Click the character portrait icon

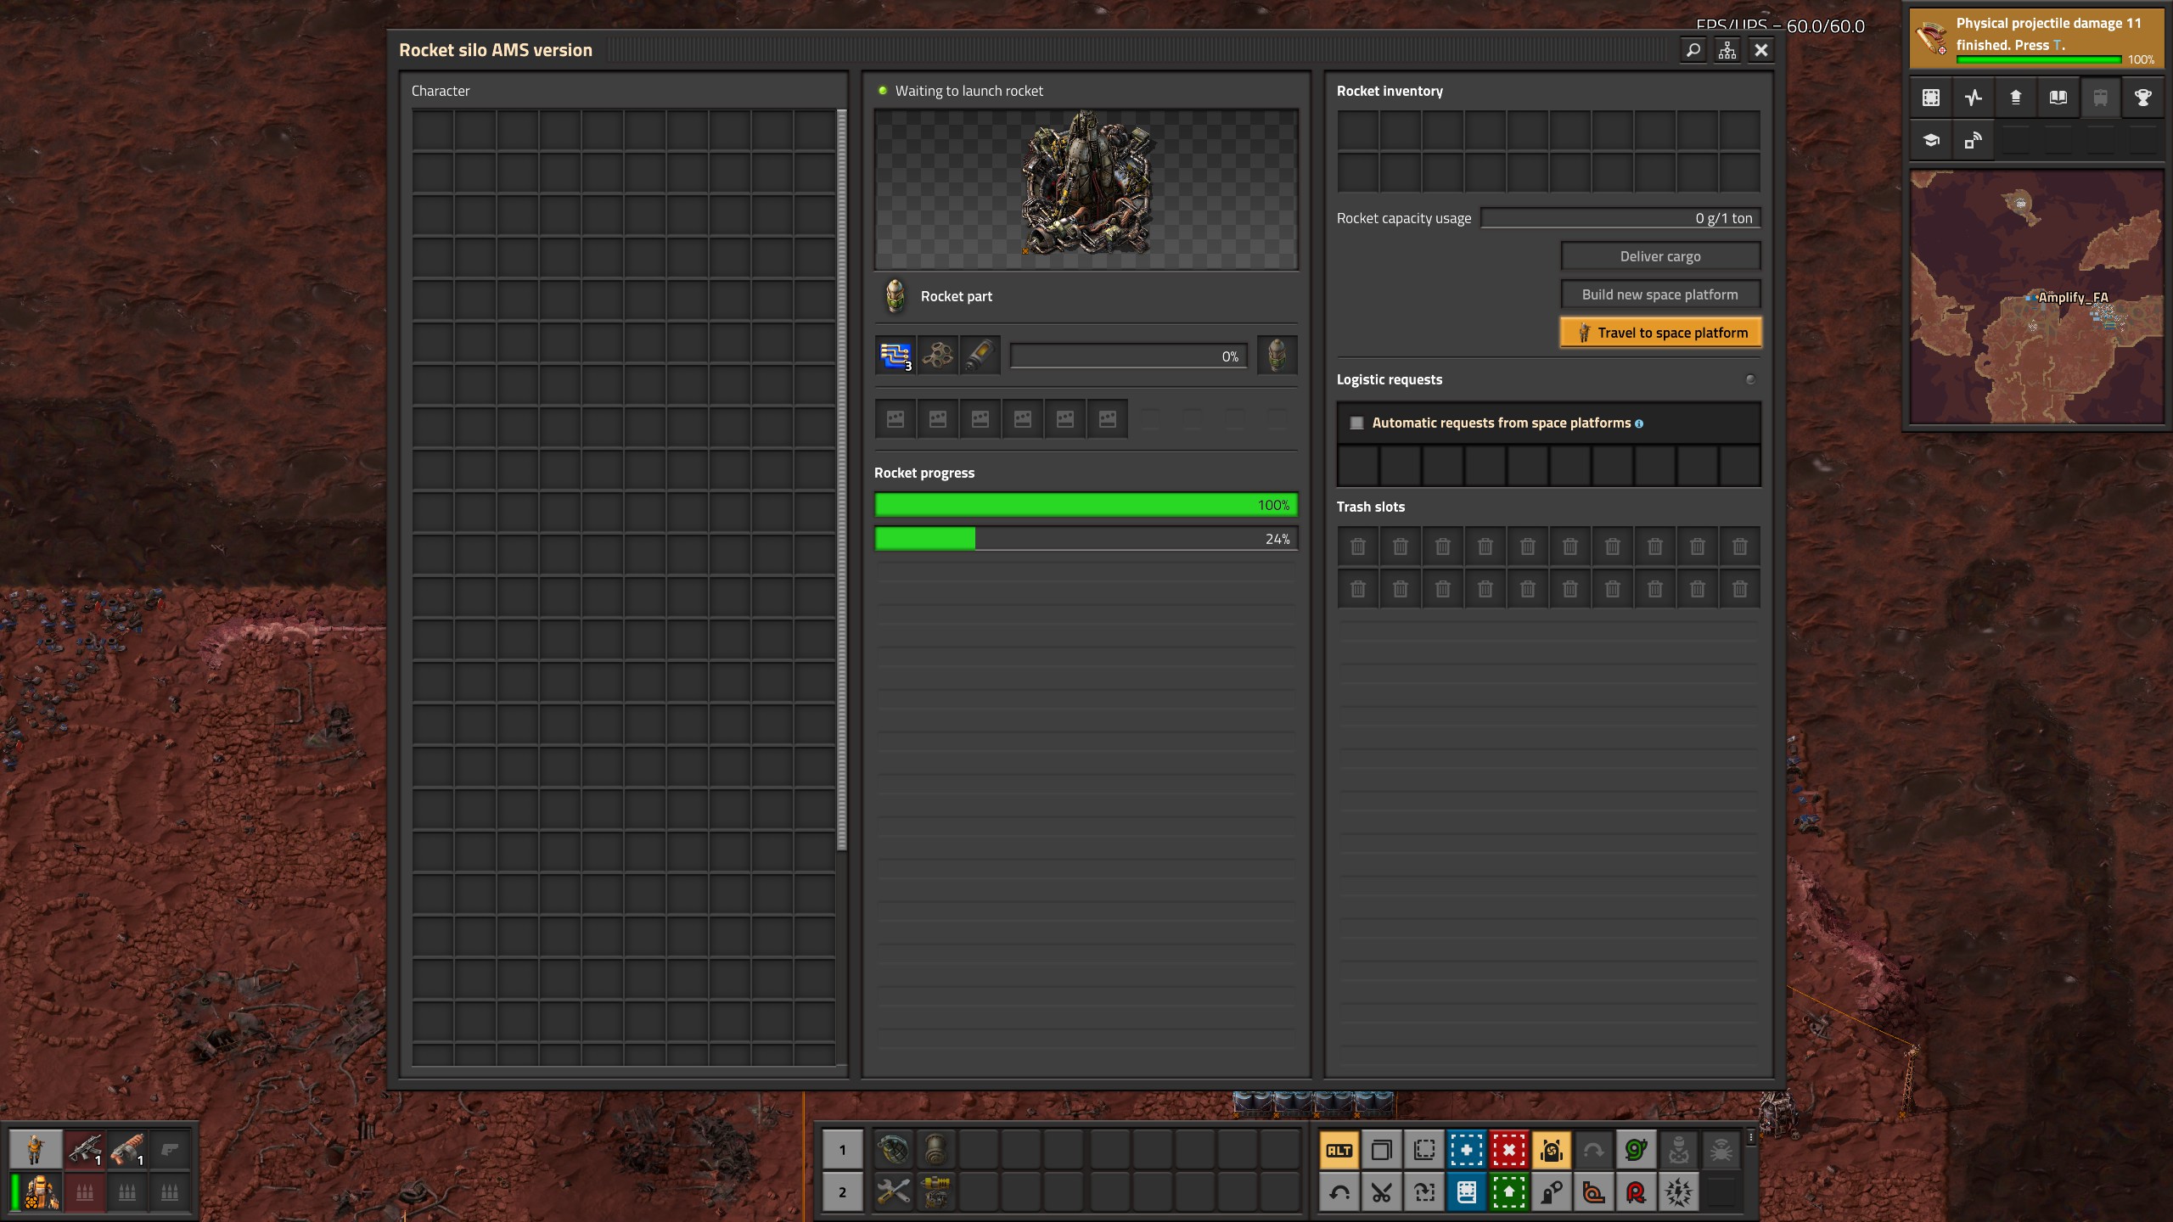click(x=36, y=1150)
